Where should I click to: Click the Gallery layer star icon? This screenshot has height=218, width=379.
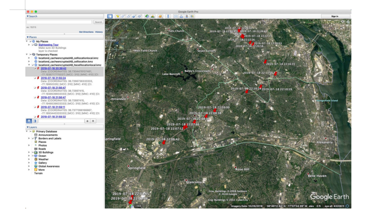[36, 163]
